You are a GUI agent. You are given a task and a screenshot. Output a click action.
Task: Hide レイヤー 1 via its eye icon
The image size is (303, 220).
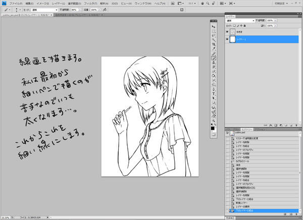point(227,39)
